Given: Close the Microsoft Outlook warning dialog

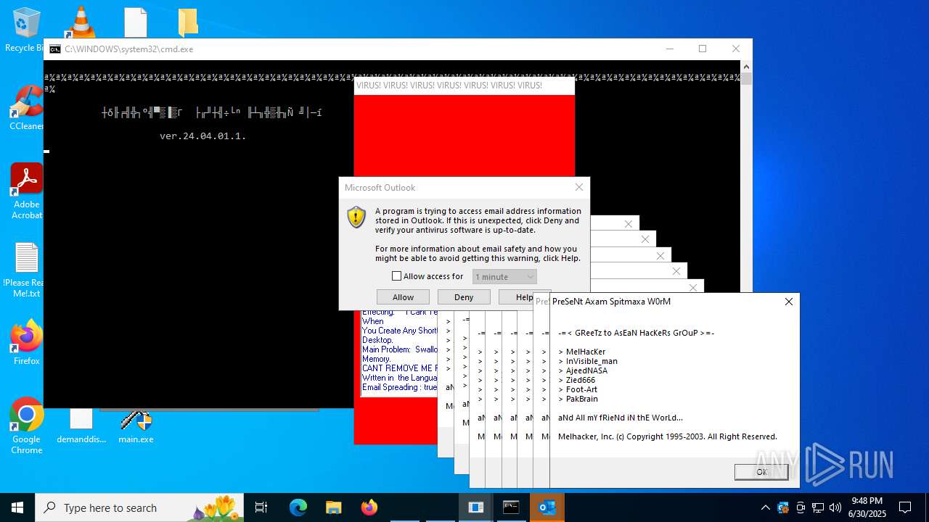Looking at the screenshot, I should [x=579, y=187].
